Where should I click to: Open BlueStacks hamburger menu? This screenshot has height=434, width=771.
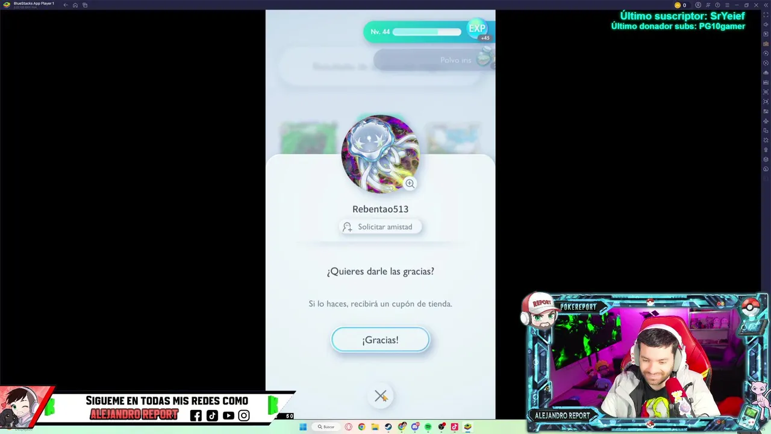pyautogui.click(x=727, y=5)
